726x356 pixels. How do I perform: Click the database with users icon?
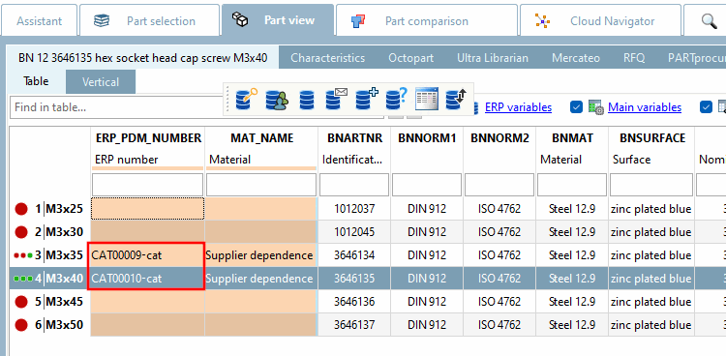(277, 99)
